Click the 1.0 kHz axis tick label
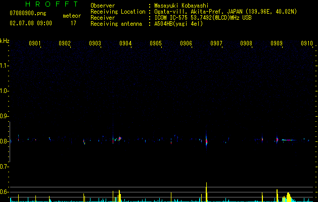Screen dimensions: 318x202 click(4, 91)
